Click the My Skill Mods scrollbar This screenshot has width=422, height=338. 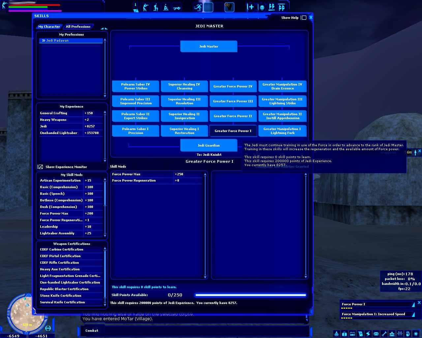(105, 207)
